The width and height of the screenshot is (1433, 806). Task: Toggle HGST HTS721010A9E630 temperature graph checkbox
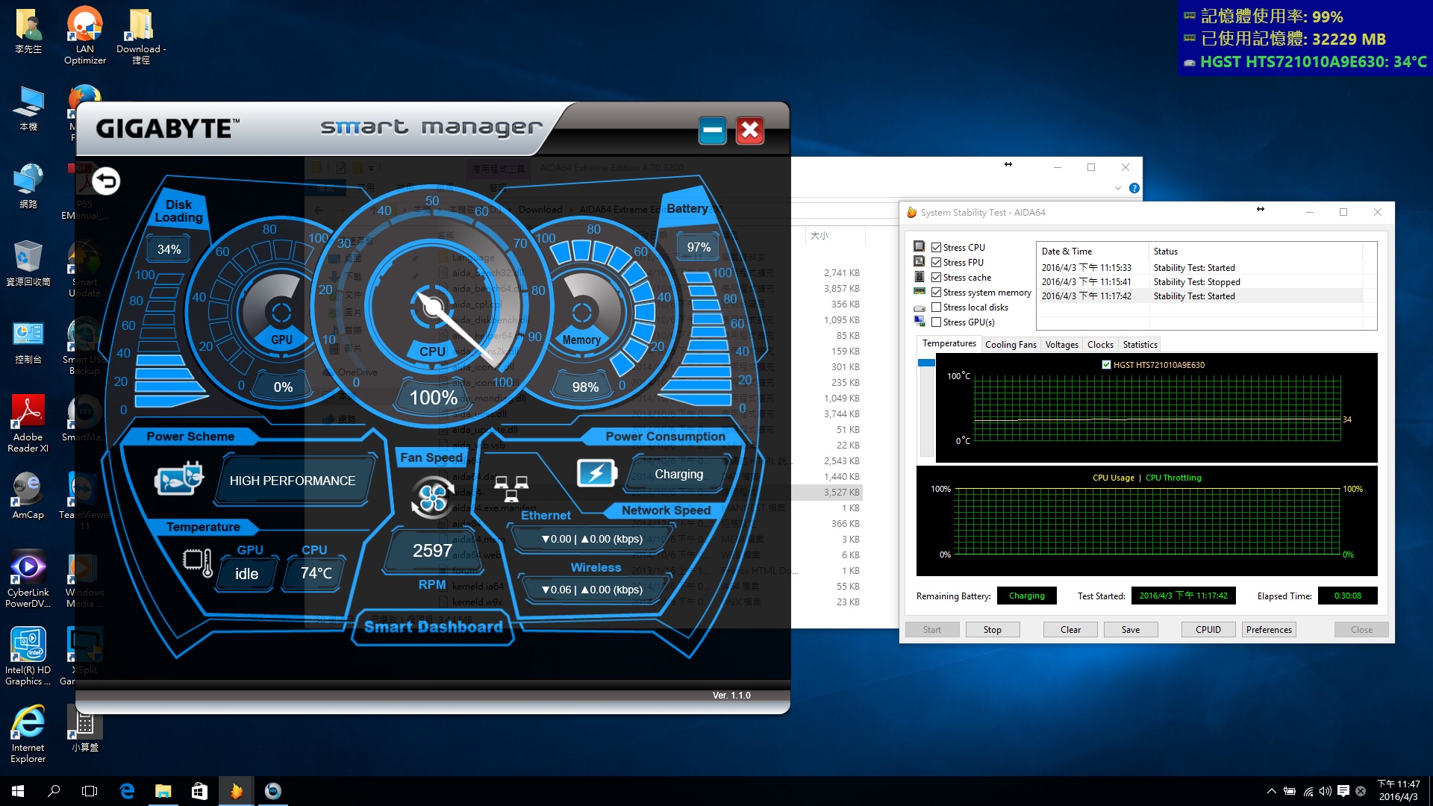(1107, 365)
